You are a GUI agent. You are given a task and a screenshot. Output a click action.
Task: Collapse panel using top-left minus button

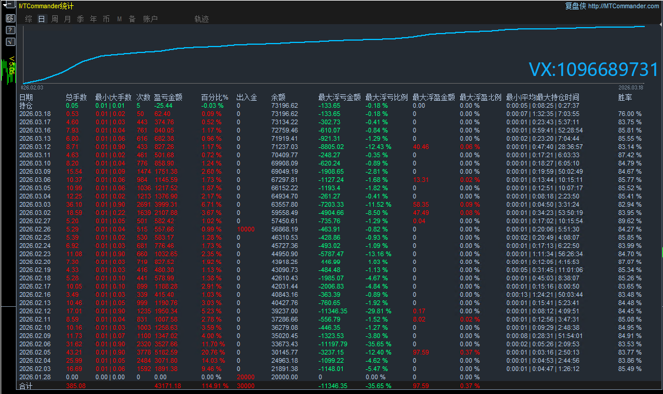[10, 6]
